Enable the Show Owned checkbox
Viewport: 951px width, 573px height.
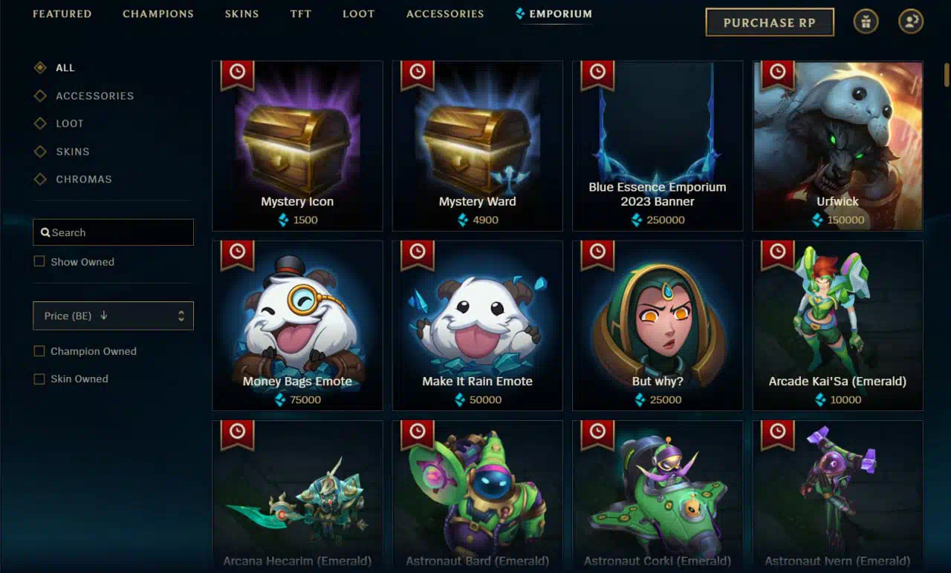point(39,261)
